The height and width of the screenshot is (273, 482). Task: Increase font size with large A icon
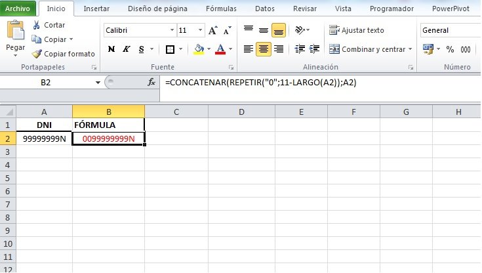click(x=212, y=30)
